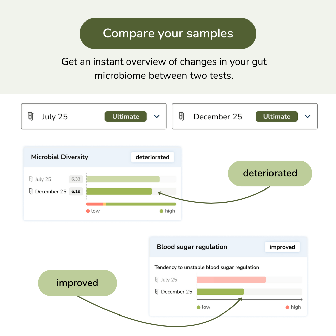This screenshot has height=336, width=336.
Task: Click the green high legend dot under Microbial Diversity
Action: pos(161,211)
